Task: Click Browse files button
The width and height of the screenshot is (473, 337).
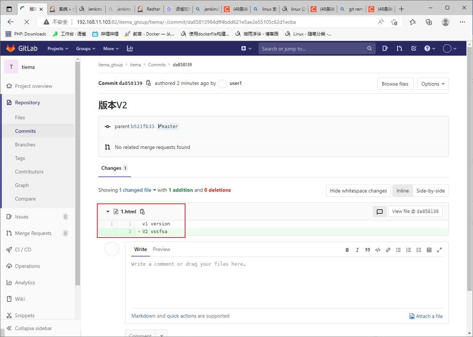Action: (x=395, y=84)
